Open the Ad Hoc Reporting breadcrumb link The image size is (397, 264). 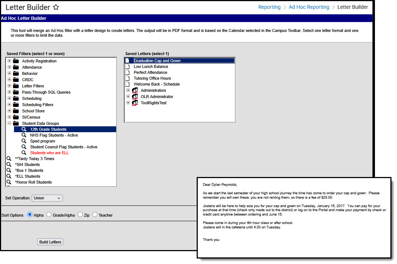click(309, 7)
